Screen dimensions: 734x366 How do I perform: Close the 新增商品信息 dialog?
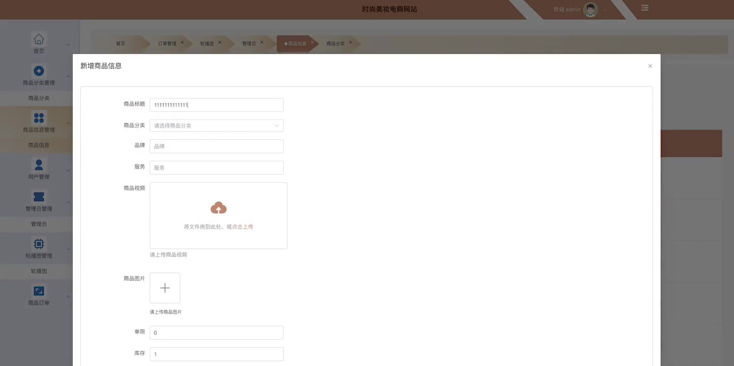(x=650, y=66)
